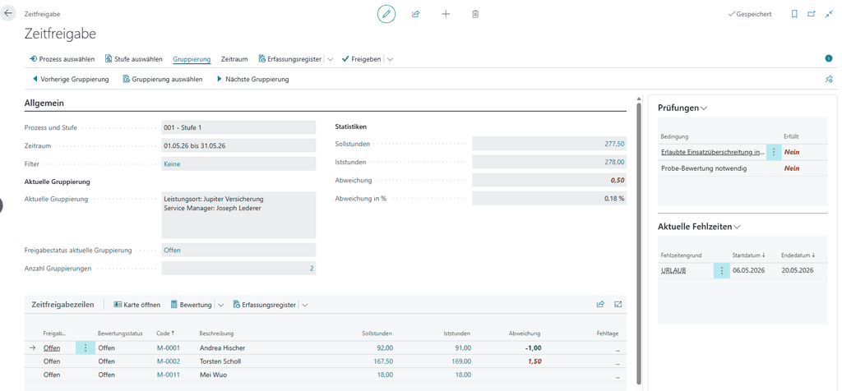Expand the Aktuelle Fehlzeiten chevron
The height and width of the screenshot is (391, 842).
pyautogui.click(x=737, y=227)
